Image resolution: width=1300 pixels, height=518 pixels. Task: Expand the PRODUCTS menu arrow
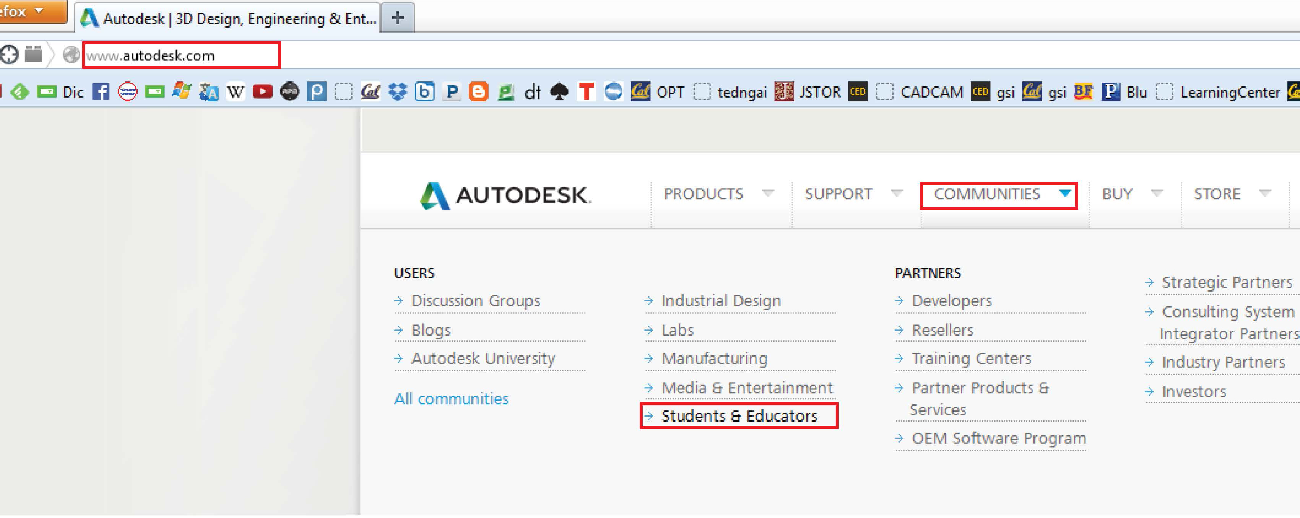pyautogui.click(x=768, y=193)
